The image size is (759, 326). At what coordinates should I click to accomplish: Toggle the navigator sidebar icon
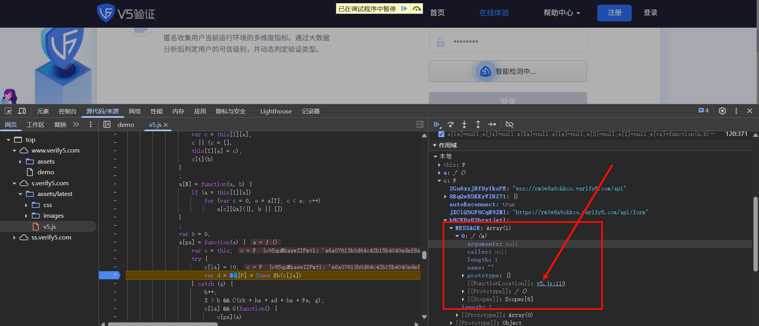pos(107,124)
